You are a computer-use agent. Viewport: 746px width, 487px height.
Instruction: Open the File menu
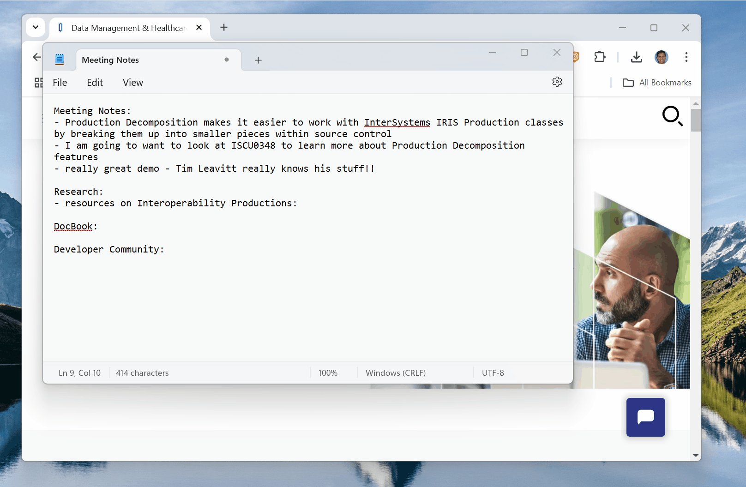(60, 83)
